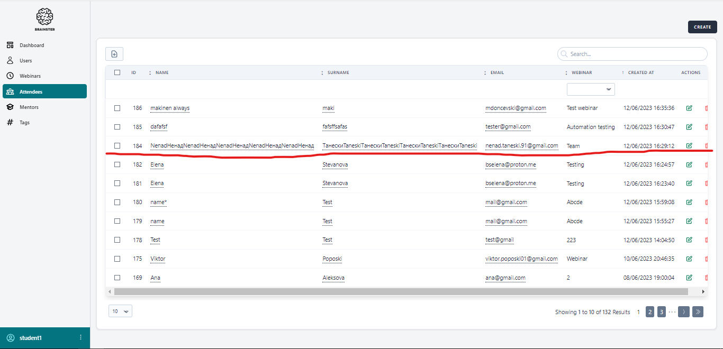Open the Webinars sidebar menu item
Image resolution: width=723 pixels, height=349 pixels.
click(x=30, y=76)
